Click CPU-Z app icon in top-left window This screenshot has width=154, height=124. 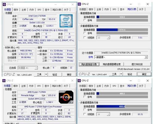[x=4, y=4]
